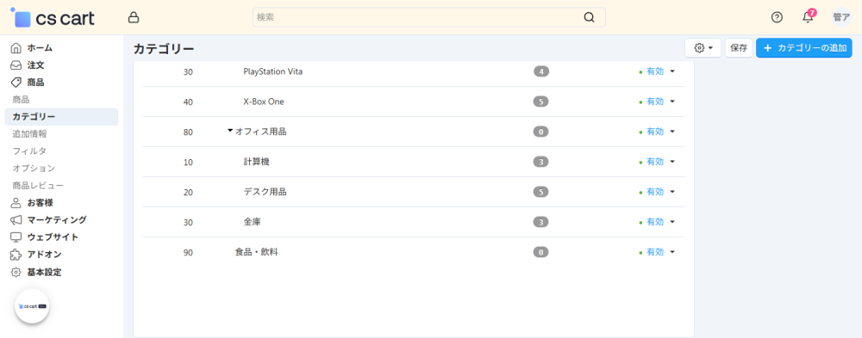Open status dropdown for 金庫
Screen dimensions: 862x338
coord(658,222)
